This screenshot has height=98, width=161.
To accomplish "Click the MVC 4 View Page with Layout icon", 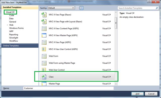I will [x=44, y=22].
